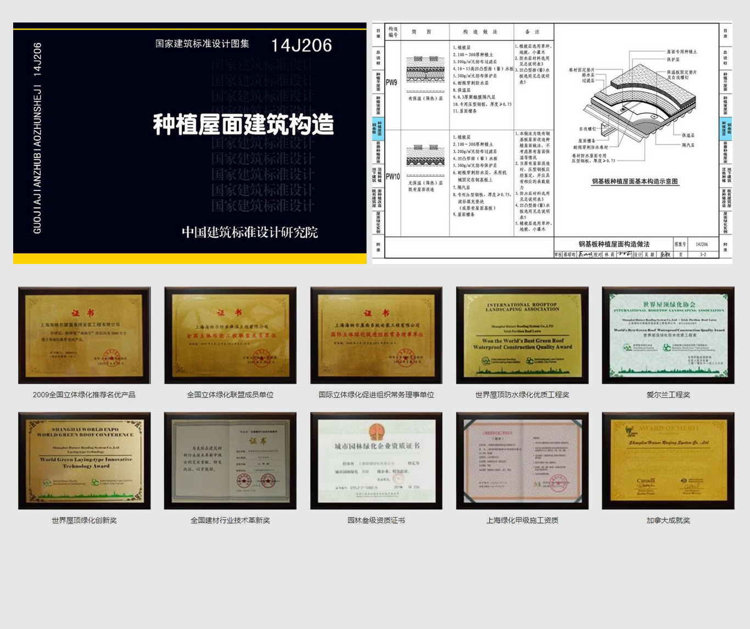
Task: Open the international greening council member plaque
Action: tap(376, 335)
